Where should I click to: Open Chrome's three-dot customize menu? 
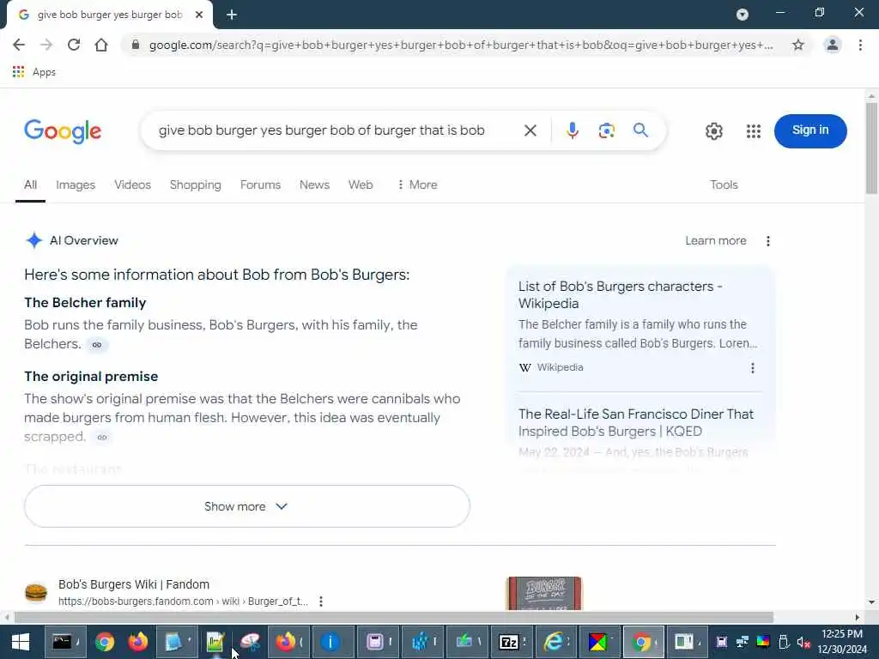860,45
